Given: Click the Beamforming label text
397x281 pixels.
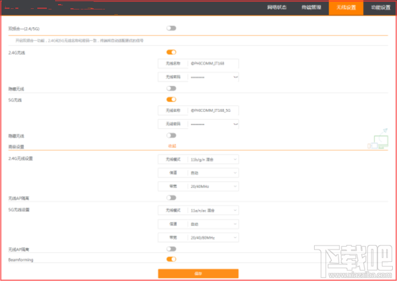Looking at the screenshot, I should click(x=21, y=260).
